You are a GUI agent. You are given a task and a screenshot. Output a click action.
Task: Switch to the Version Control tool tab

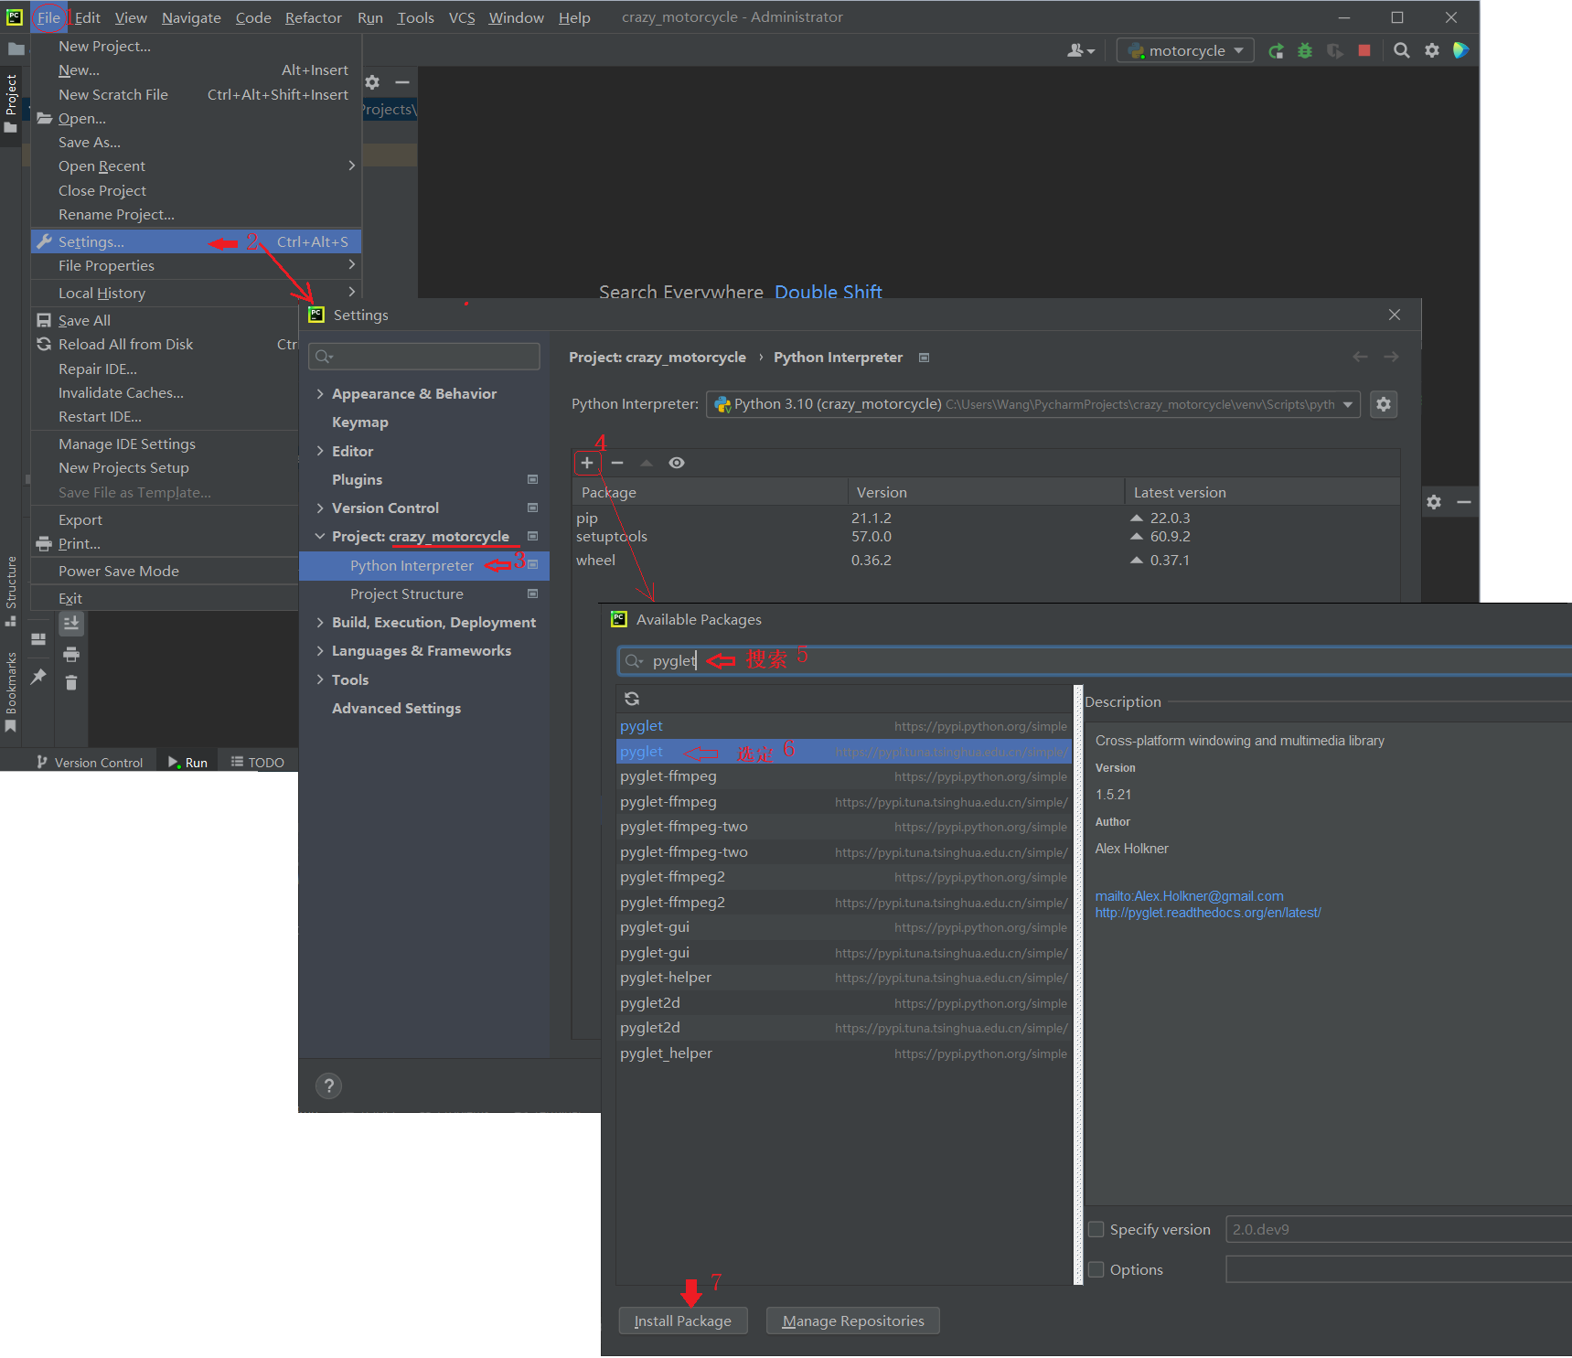coord(90,762)
